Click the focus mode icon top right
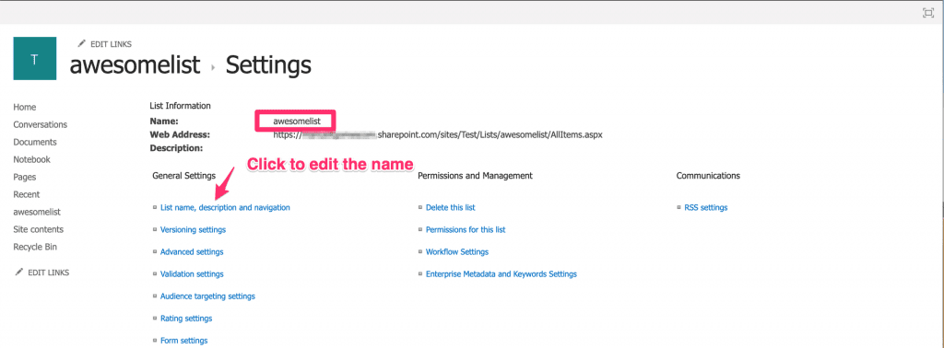This screenshot has height=348, width=944. (x=927, y=13)
